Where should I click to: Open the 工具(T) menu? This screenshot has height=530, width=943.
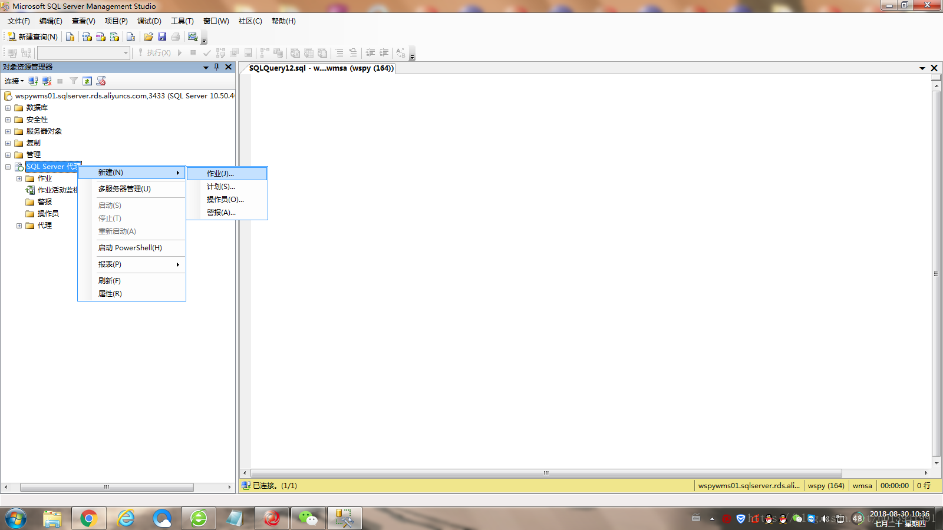182,21
